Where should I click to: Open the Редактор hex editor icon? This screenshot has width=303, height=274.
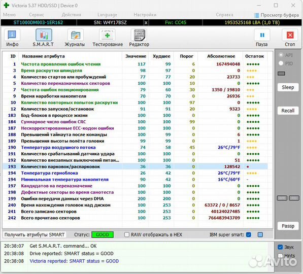139,35
